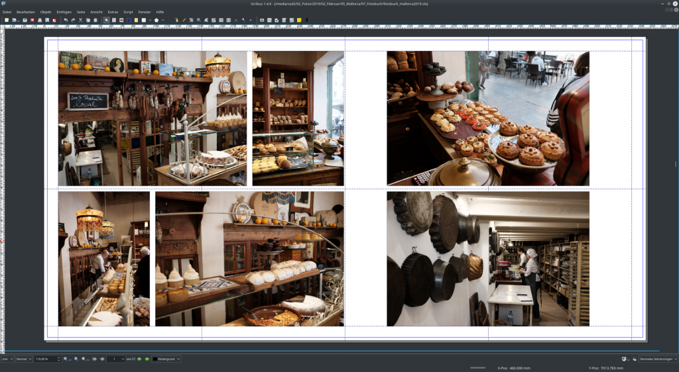This screenshot has width=679, height=372.
Task: Open the Fenster menu
Action: (145, 12)
